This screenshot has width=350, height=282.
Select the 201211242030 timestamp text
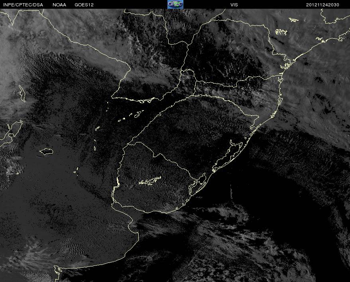tap(322, 5)
